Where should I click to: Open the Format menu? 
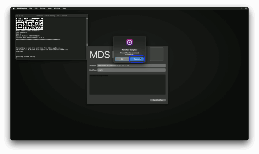(x=42, y=8)
